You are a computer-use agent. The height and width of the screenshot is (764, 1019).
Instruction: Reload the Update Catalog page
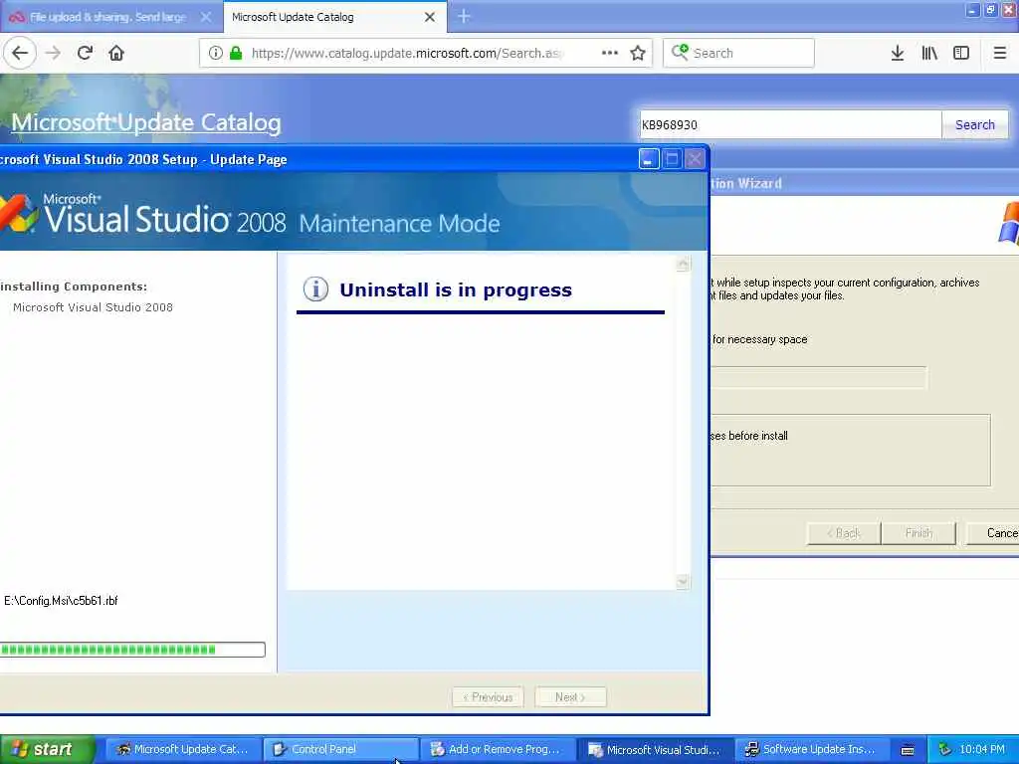click(x=85, y=53)
